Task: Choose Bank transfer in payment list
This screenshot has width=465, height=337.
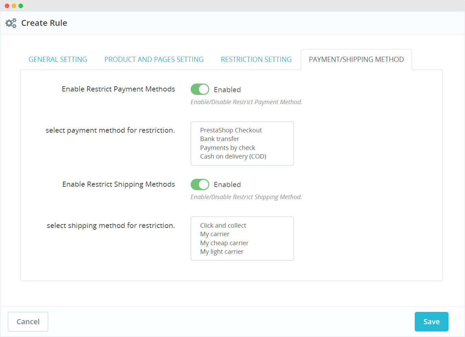Action: [x=220, y=139]
